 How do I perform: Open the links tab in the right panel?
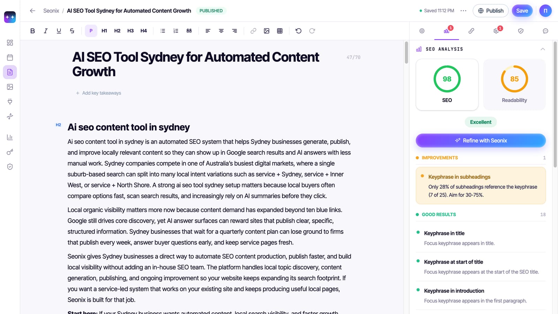point(471,31)
